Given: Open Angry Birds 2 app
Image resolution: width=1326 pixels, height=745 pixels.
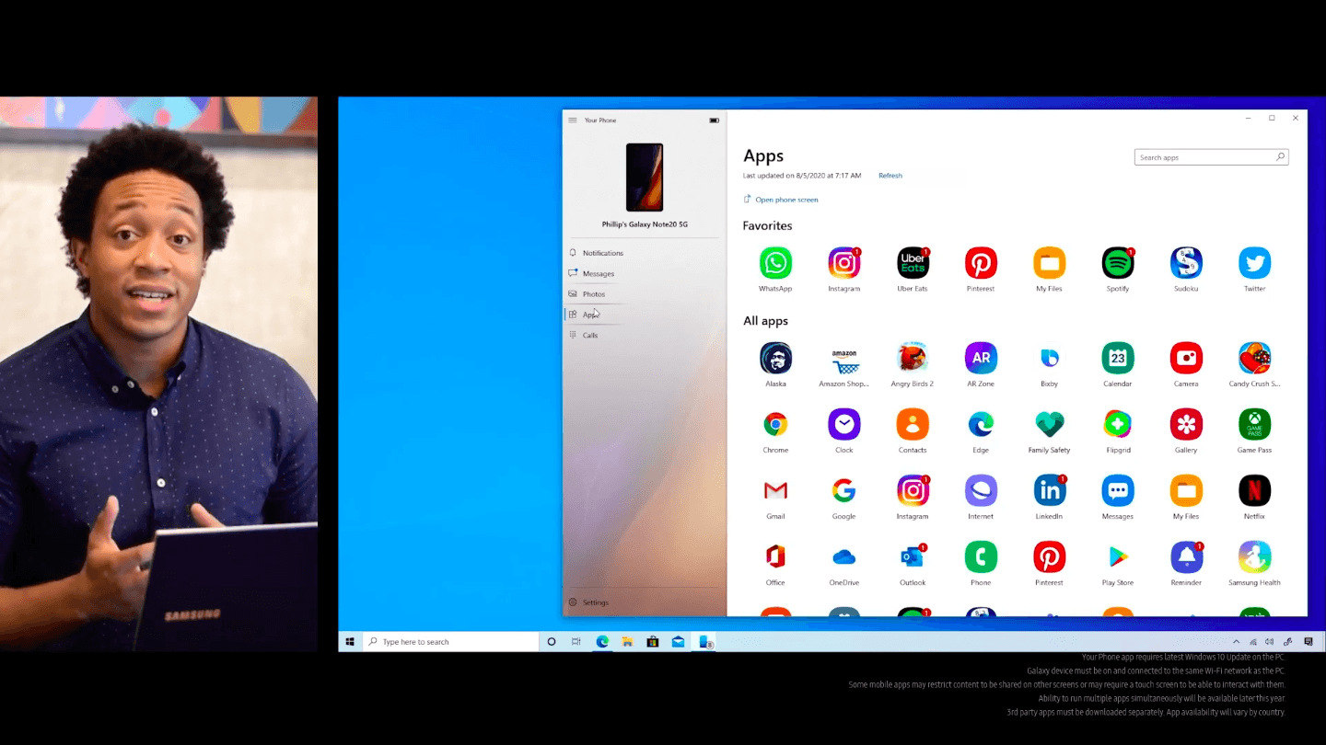Looking at the screenshot, I should (x=913, y=359).
